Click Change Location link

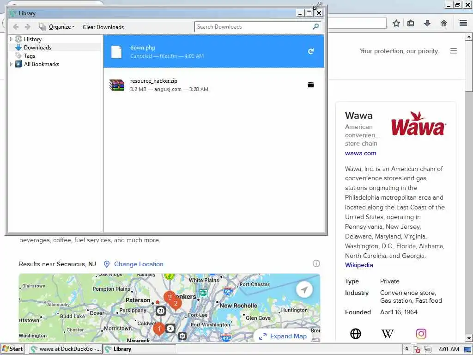click(139, 264)
